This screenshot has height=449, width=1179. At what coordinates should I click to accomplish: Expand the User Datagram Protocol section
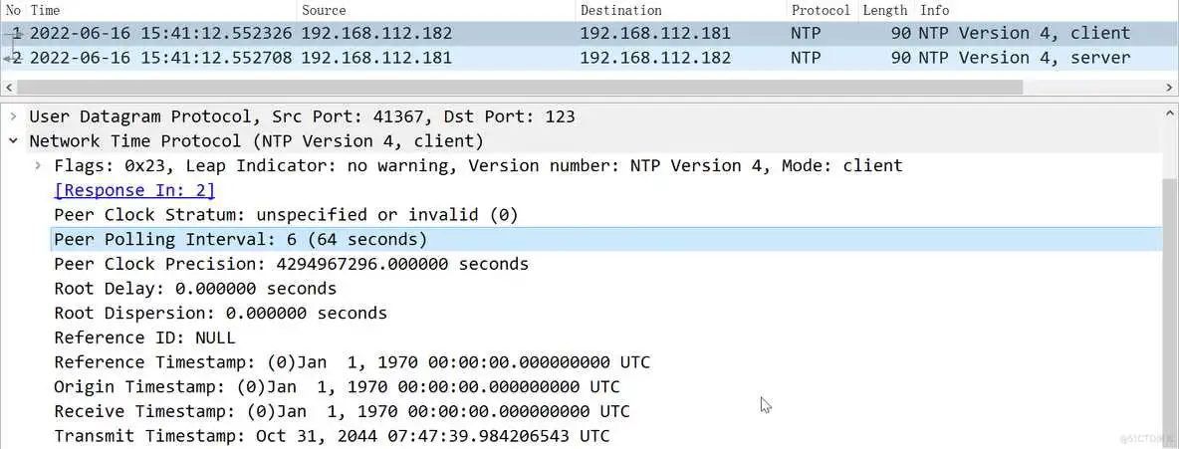(14, 116)
